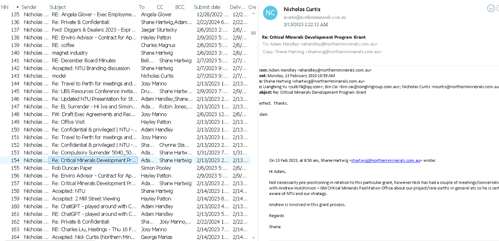Click the To column header
Image resolution: width=499 pixels, height=241 pixels.
142,7
